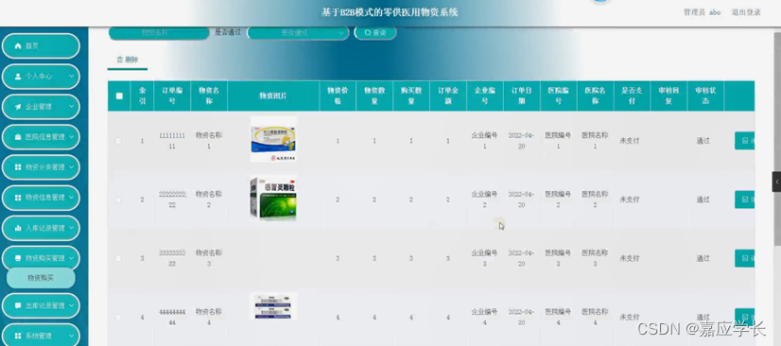
Task: Click the details icon in row 2
Action: point(745,199)
